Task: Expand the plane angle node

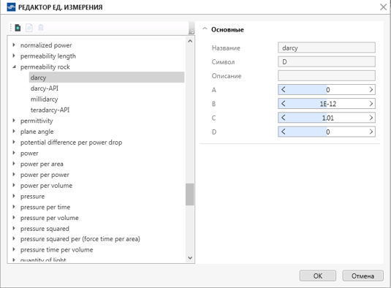Action: [x=14, y=131]
